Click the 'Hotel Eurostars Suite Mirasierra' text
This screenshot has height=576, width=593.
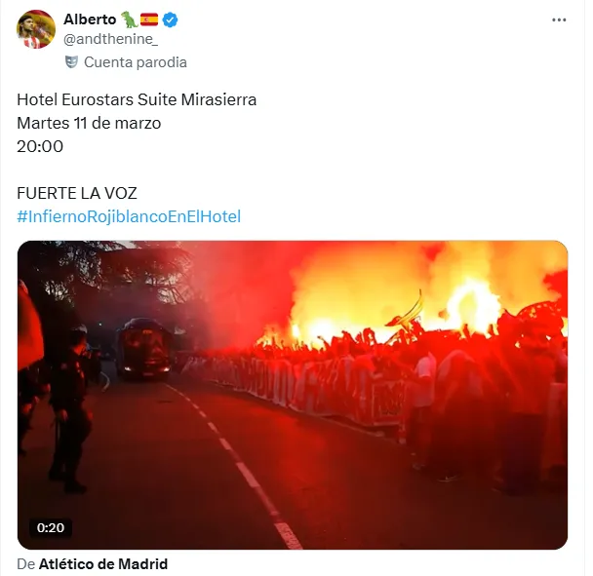[x=137, y=99]
